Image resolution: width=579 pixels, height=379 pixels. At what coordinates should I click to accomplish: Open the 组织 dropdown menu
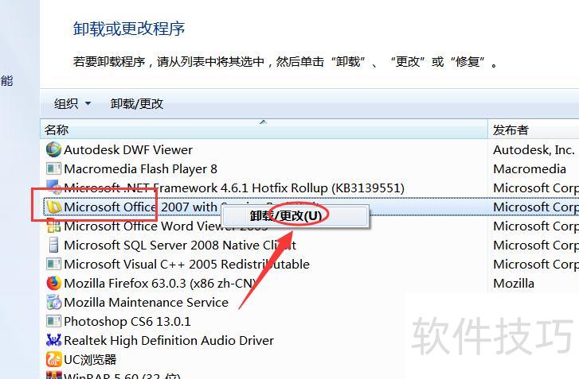tap(72, 104)
